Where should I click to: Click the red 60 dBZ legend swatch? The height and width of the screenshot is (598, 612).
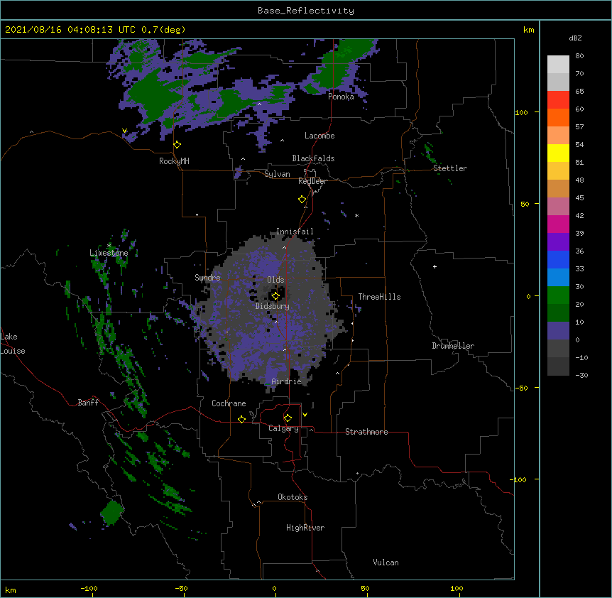(558, 100)
